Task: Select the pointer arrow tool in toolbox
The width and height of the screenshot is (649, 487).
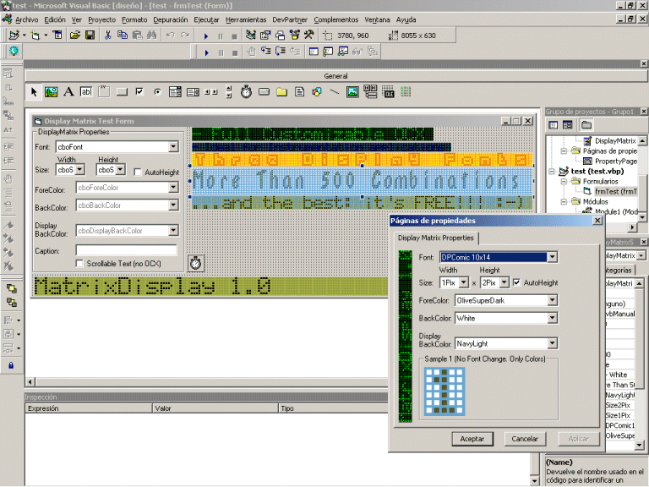Action: 34,91
